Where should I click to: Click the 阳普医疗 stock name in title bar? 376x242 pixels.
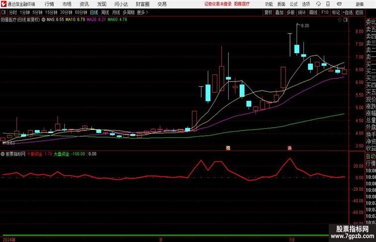point(242,4)
